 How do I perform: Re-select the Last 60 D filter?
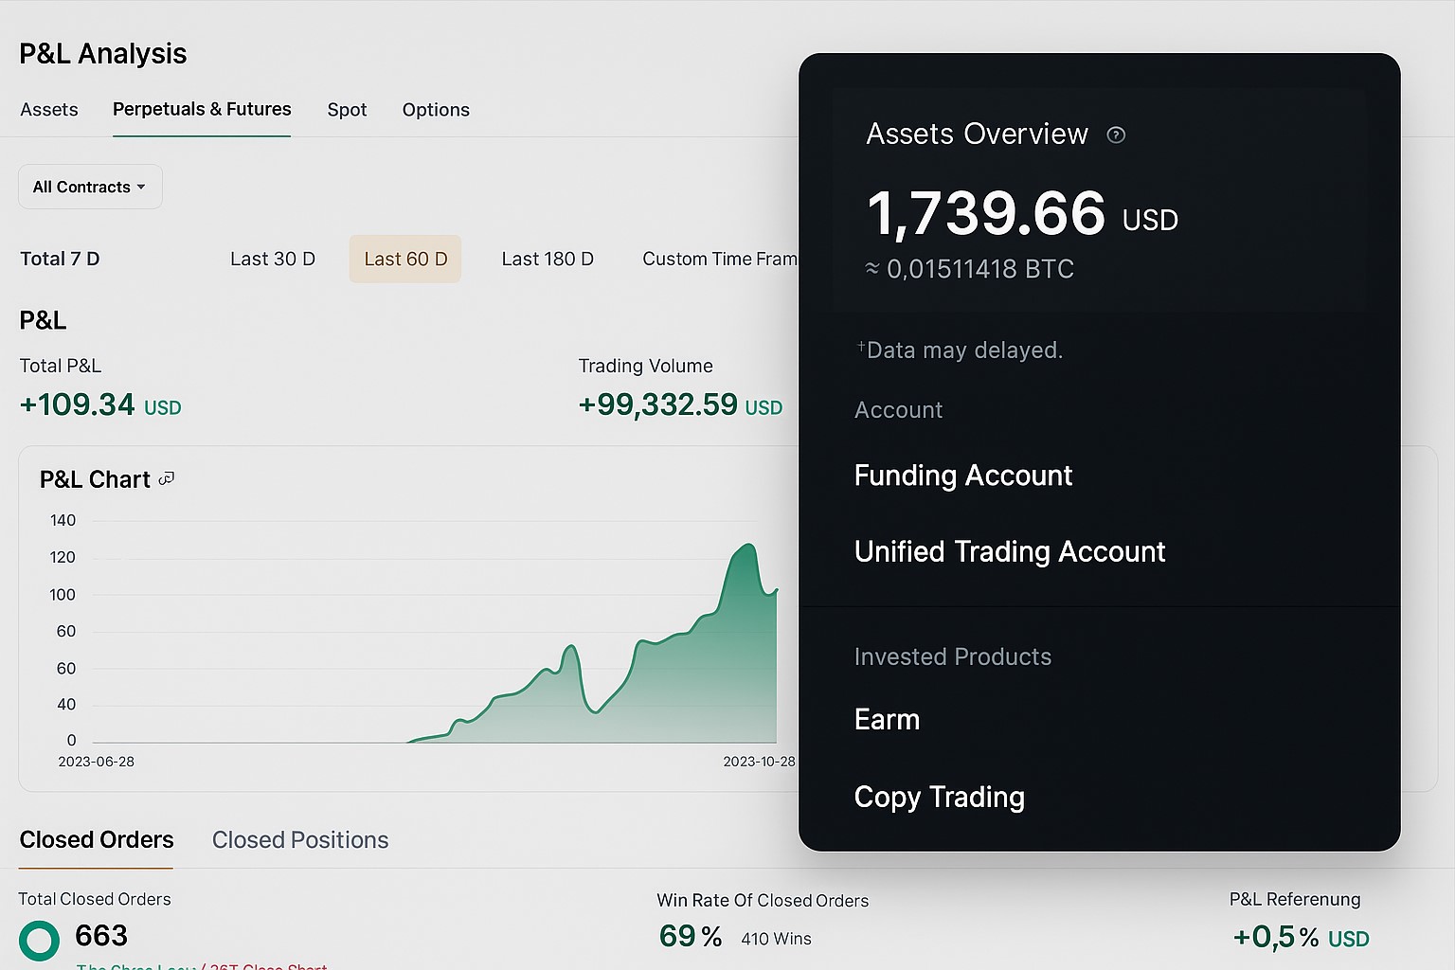pyautogui.click(x=404, y=259)
